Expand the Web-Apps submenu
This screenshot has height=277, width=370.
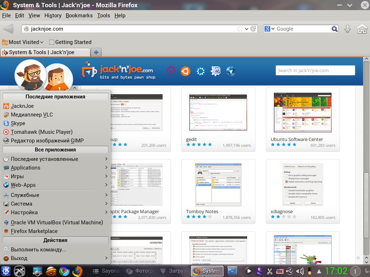click(x=55, y=185)
